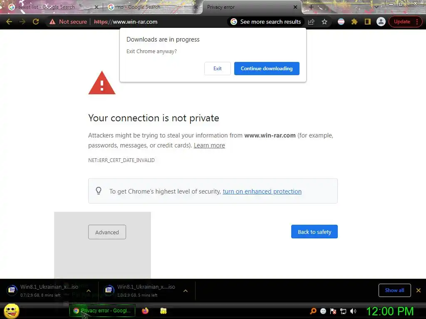Open the Action Center flag tray icon
The height and width of the screenshot is (319, 426).
click(x=333, y=311)
